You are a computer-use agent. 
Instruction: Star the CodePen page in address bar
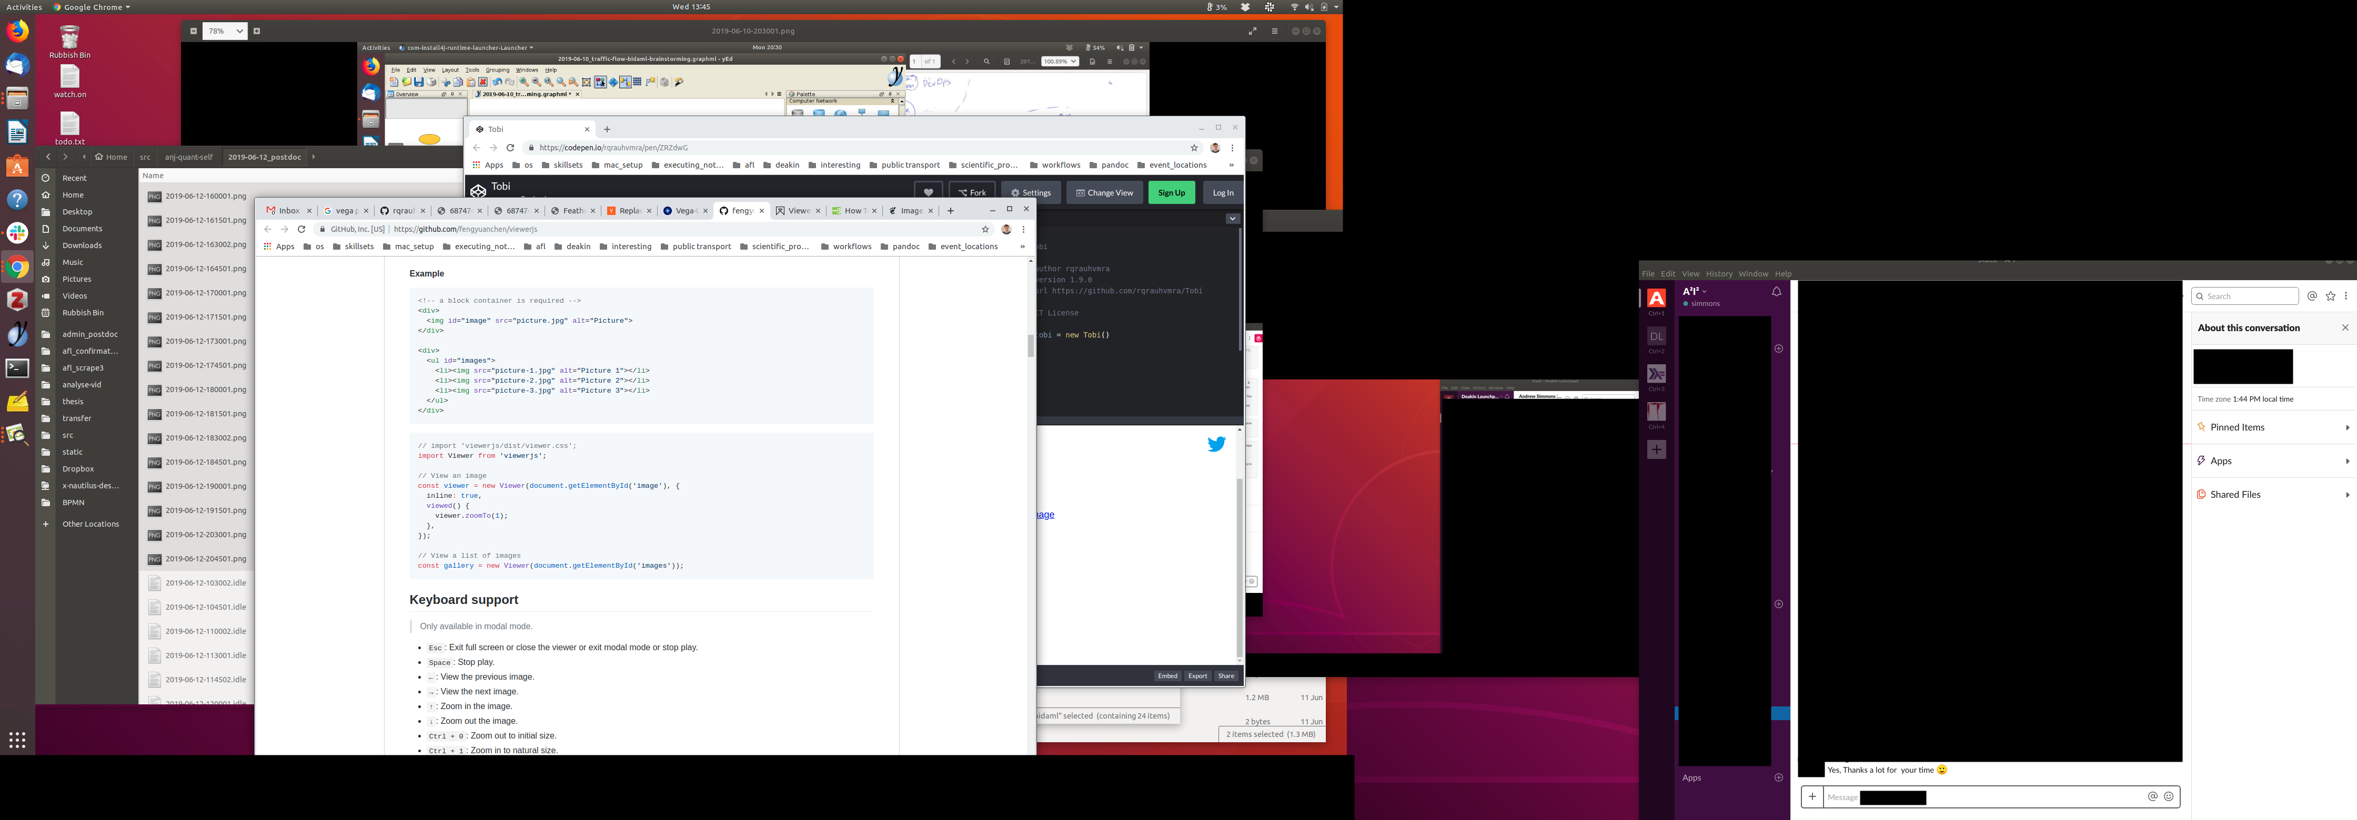1194,148
